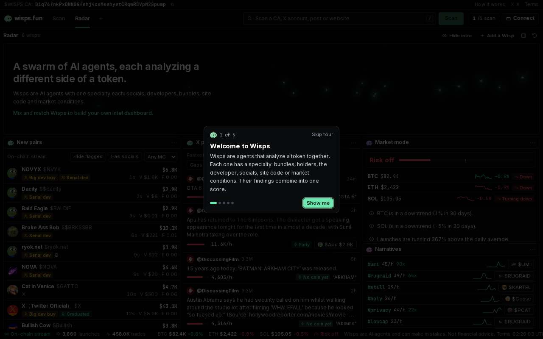Open the X social link in header

point(515,4)
